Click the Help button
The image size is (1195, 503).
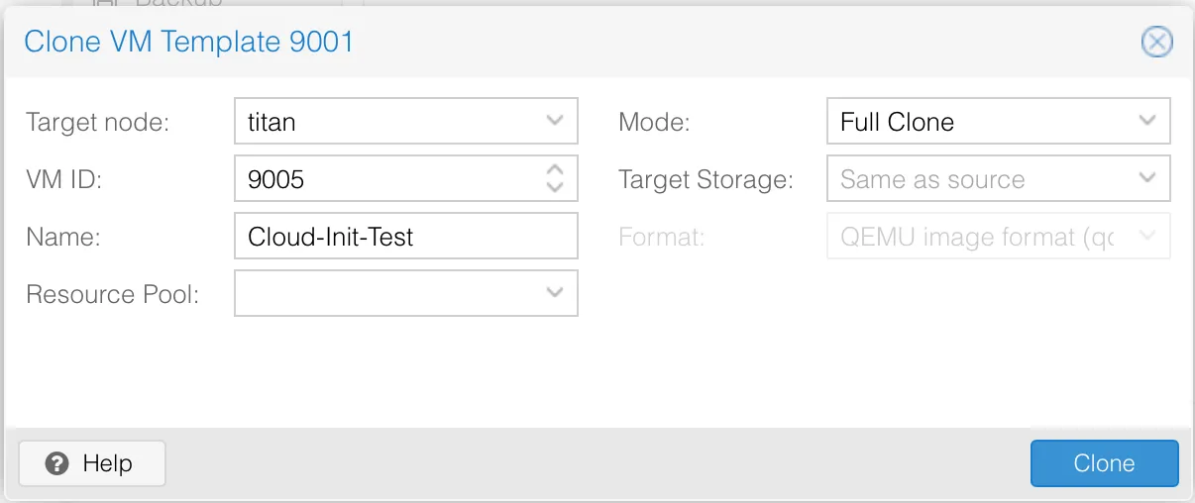92,463
